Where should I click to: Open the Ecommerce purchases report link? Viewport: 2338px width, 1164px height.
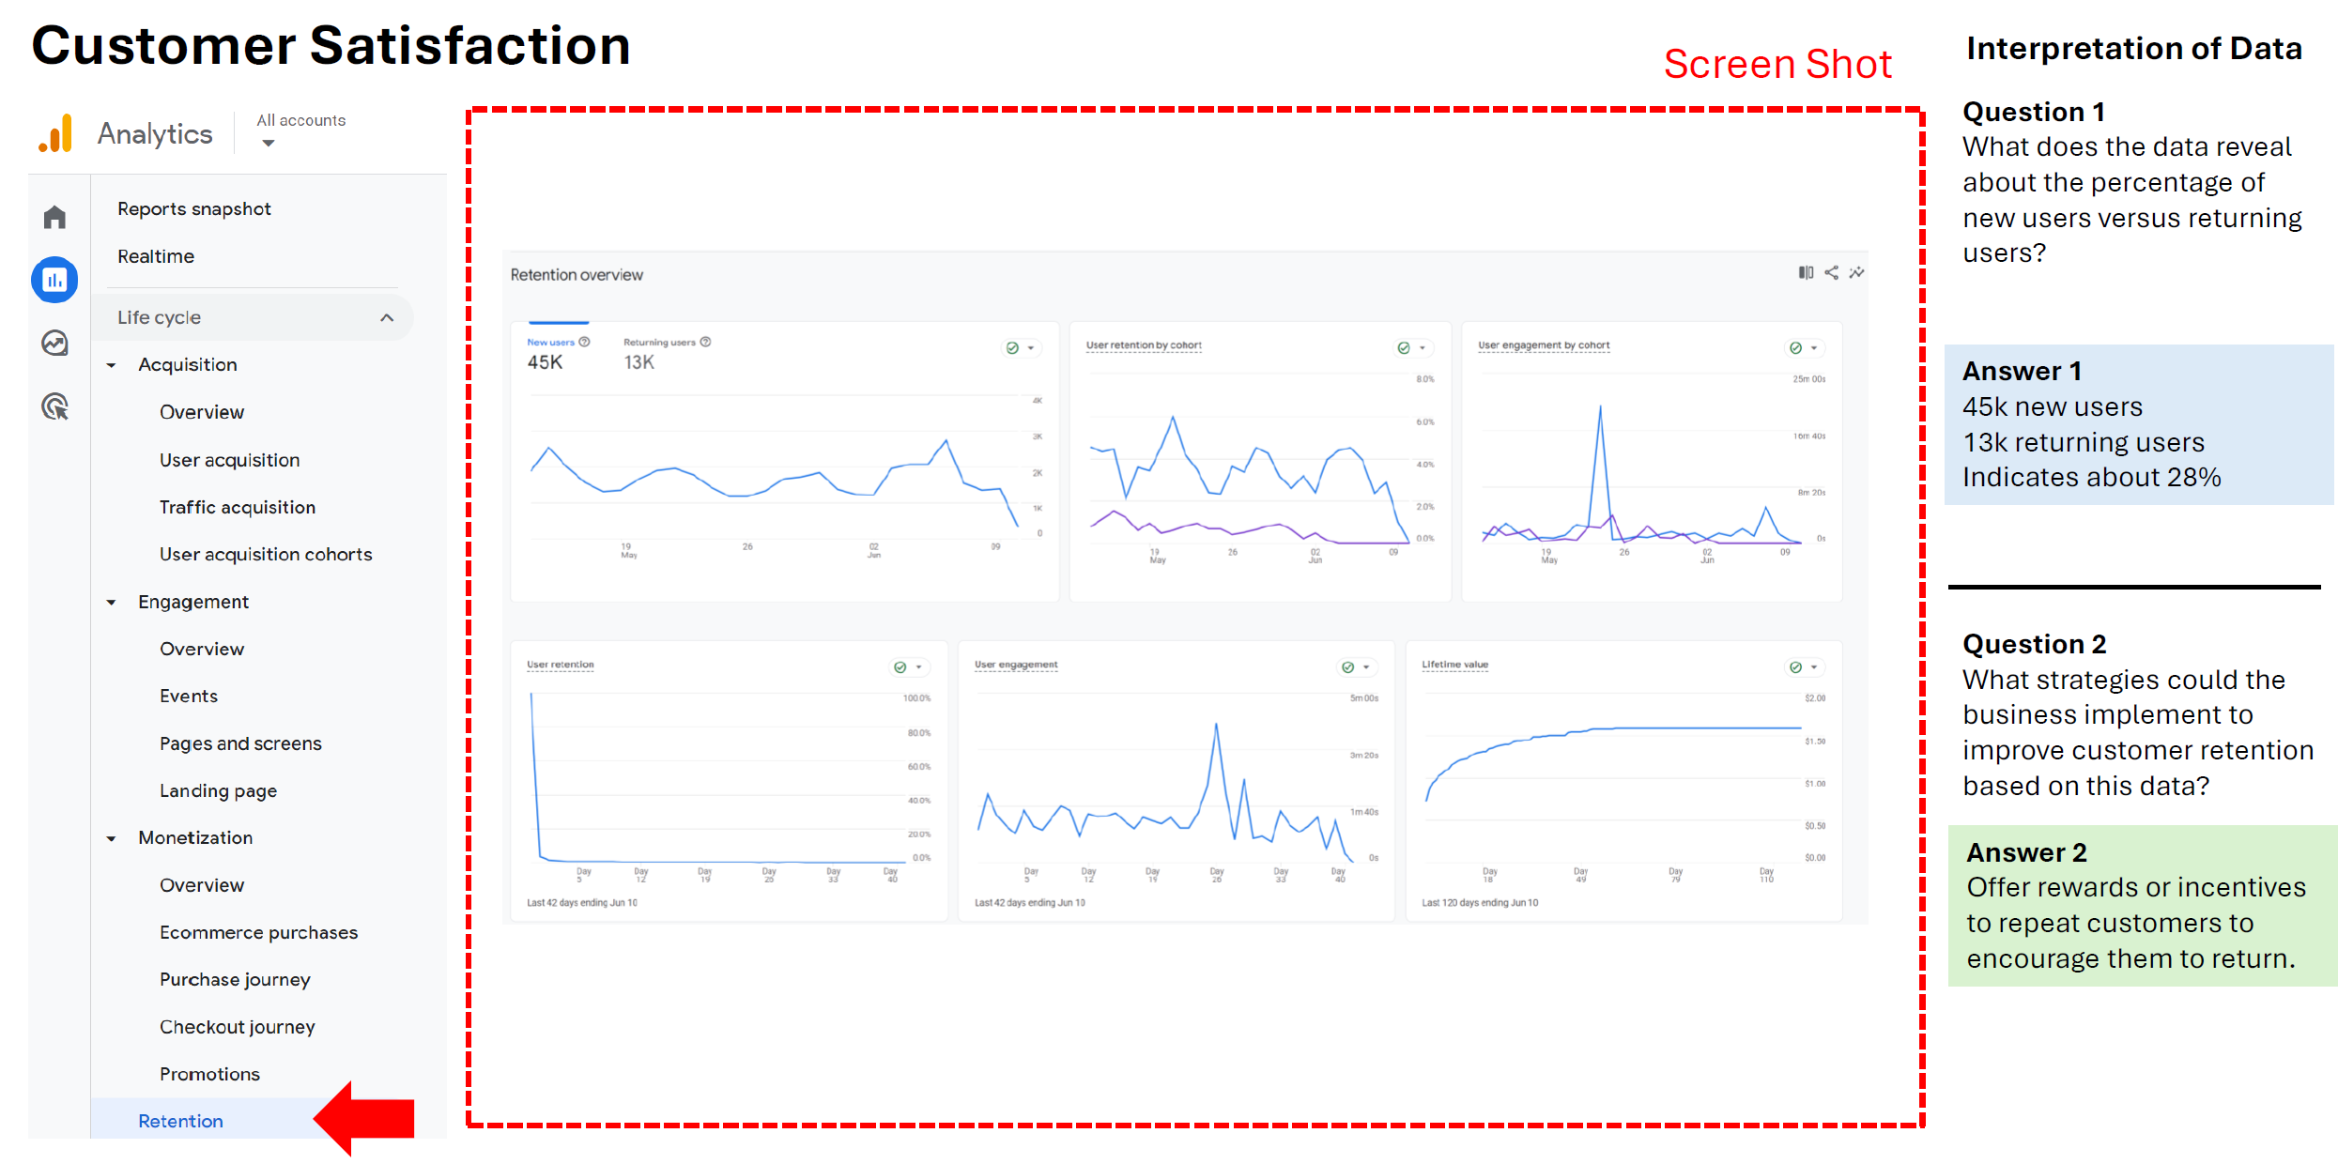(x=258, y=932)
